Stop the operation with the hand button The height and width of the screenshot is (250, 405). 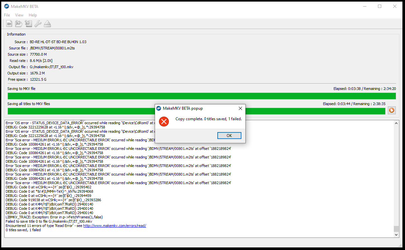[x=391, y=111]
